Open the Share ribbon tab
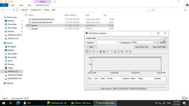 pos(21,5)
